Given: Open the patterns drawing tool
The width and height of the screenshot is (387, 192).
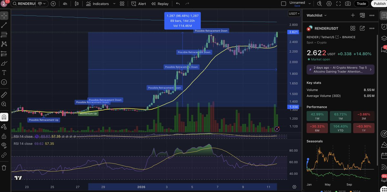Looking at the screenshot, I should (4, 44).
